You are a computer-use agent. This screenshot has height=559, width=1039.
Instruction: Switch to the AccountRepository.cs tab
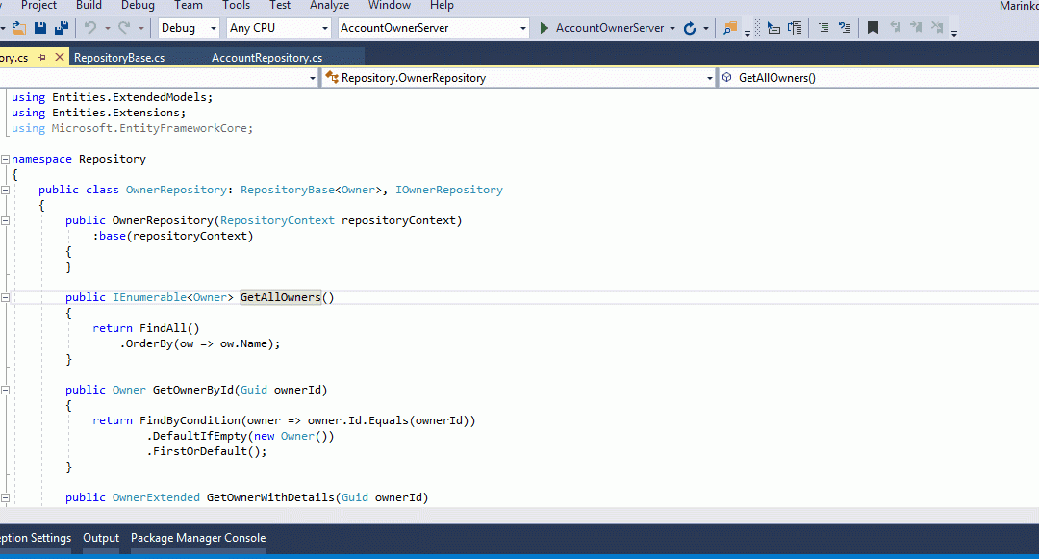coord(266,58)
